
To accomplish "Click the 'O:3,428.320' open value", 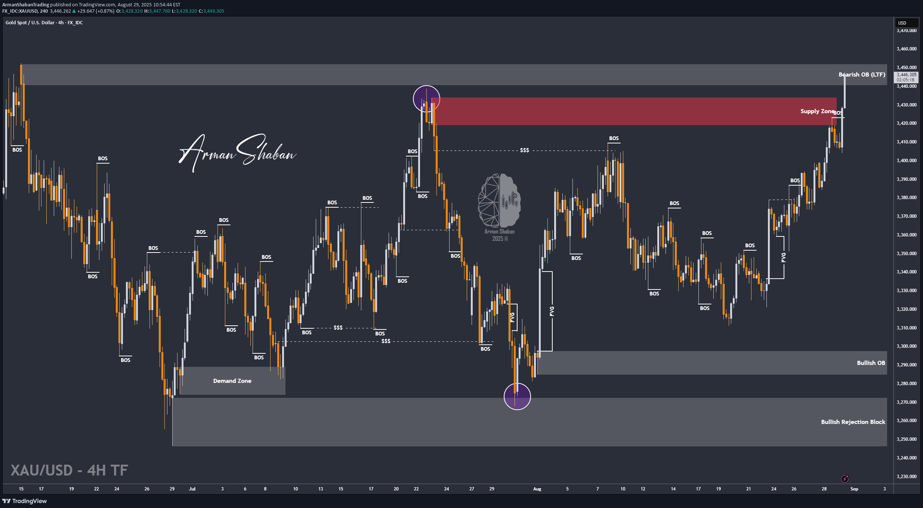I will 129,11.
